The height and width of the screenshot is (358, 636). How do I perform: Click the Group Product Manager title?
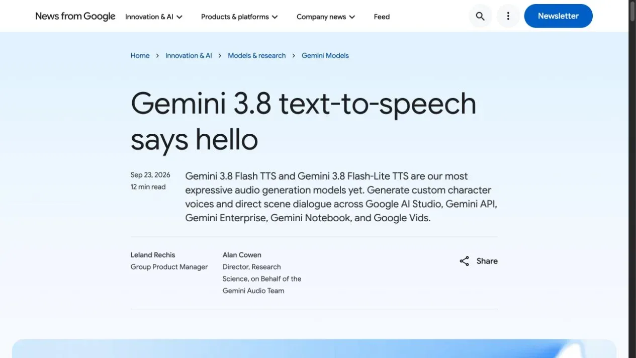[x=169, y=267]
